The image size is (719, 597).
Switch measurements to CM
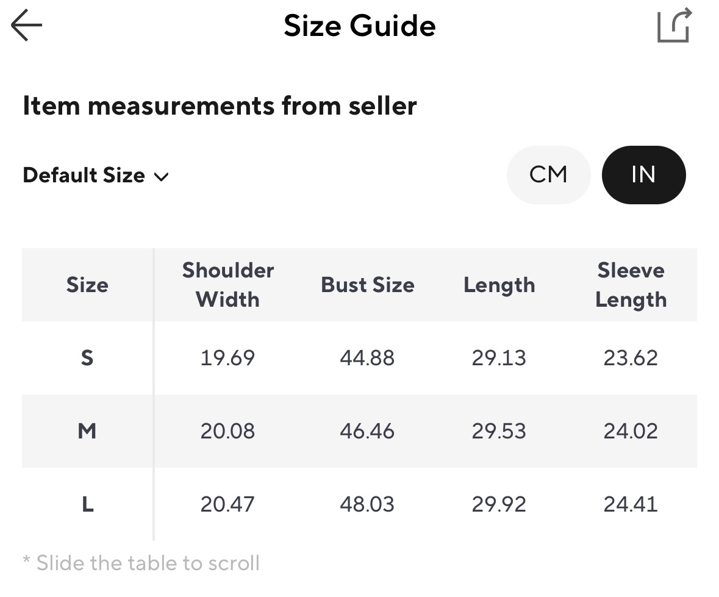(548, 175)
